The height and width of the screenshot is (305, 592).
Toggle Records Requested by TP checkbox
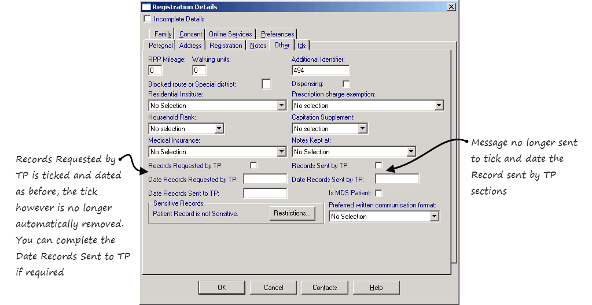(x=253, y=166)
